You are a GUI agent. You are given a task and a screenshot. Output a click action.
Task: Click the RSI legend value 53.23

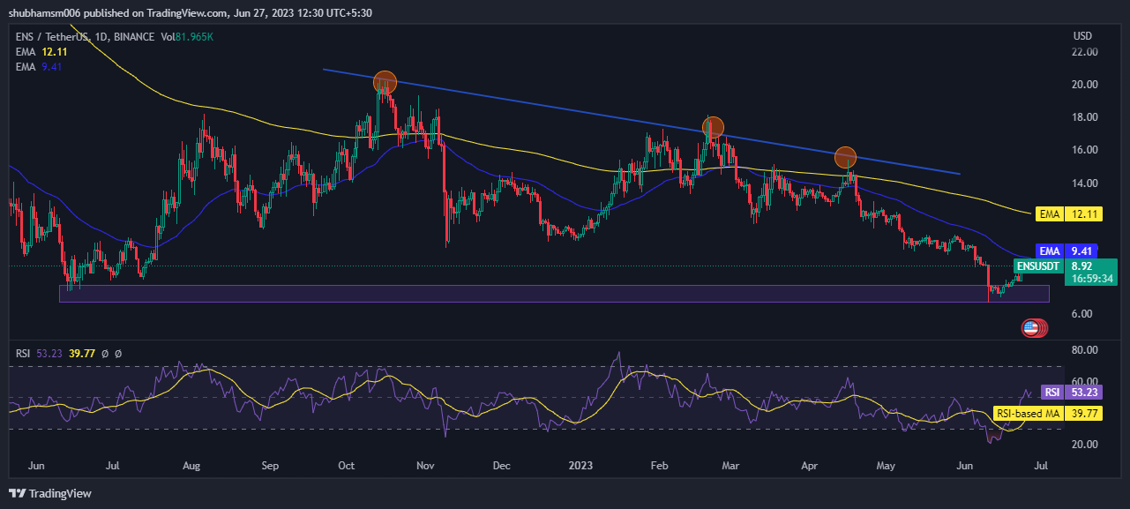(x=49, y=354)
